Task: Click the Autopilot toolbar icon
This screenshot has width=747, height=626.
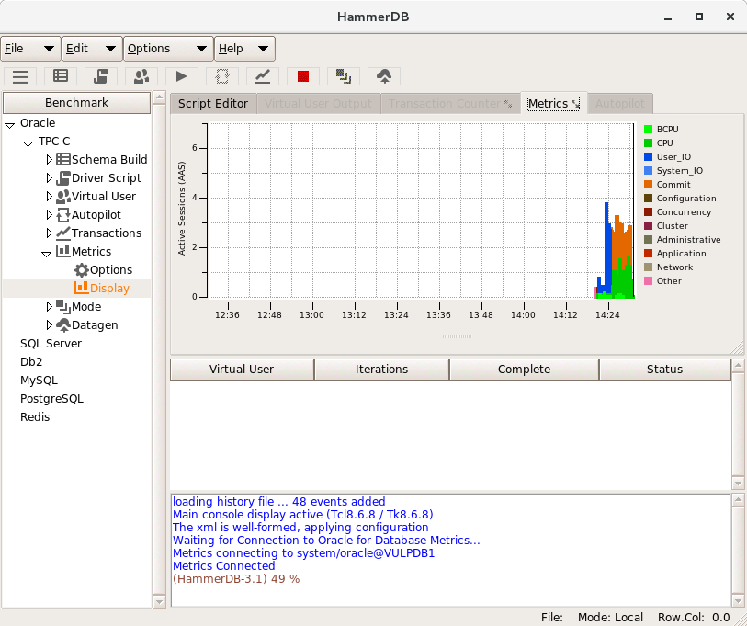Action: 222,76
